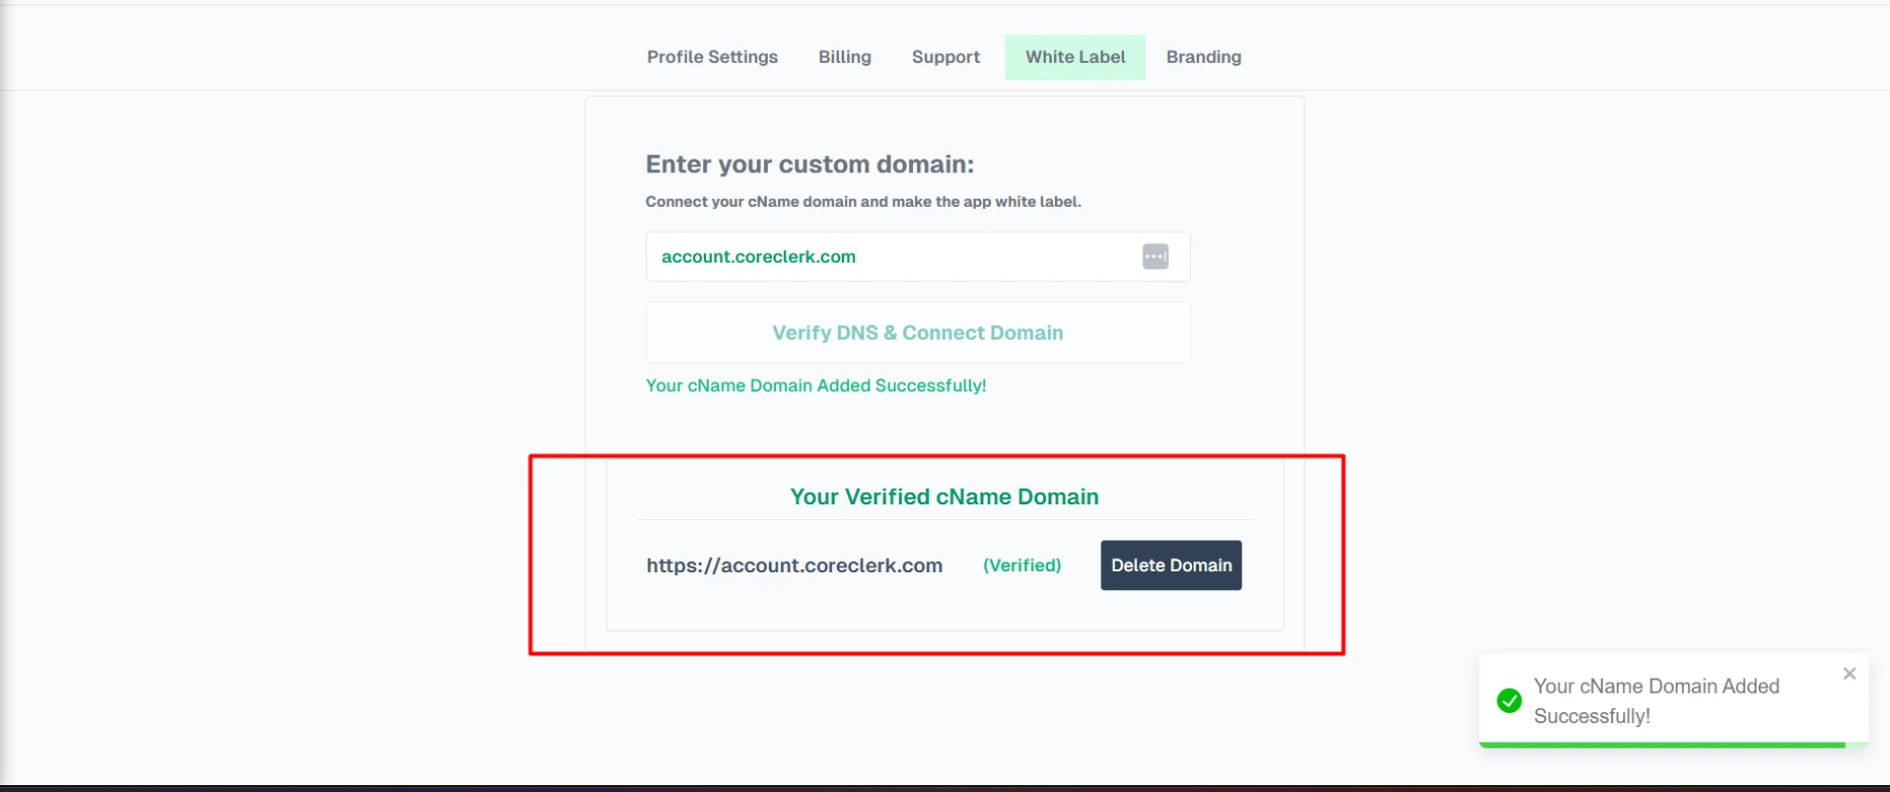Click the (Verified) status label
The width and height of the screenshot is (1890, 792).
click(1021, 565)
